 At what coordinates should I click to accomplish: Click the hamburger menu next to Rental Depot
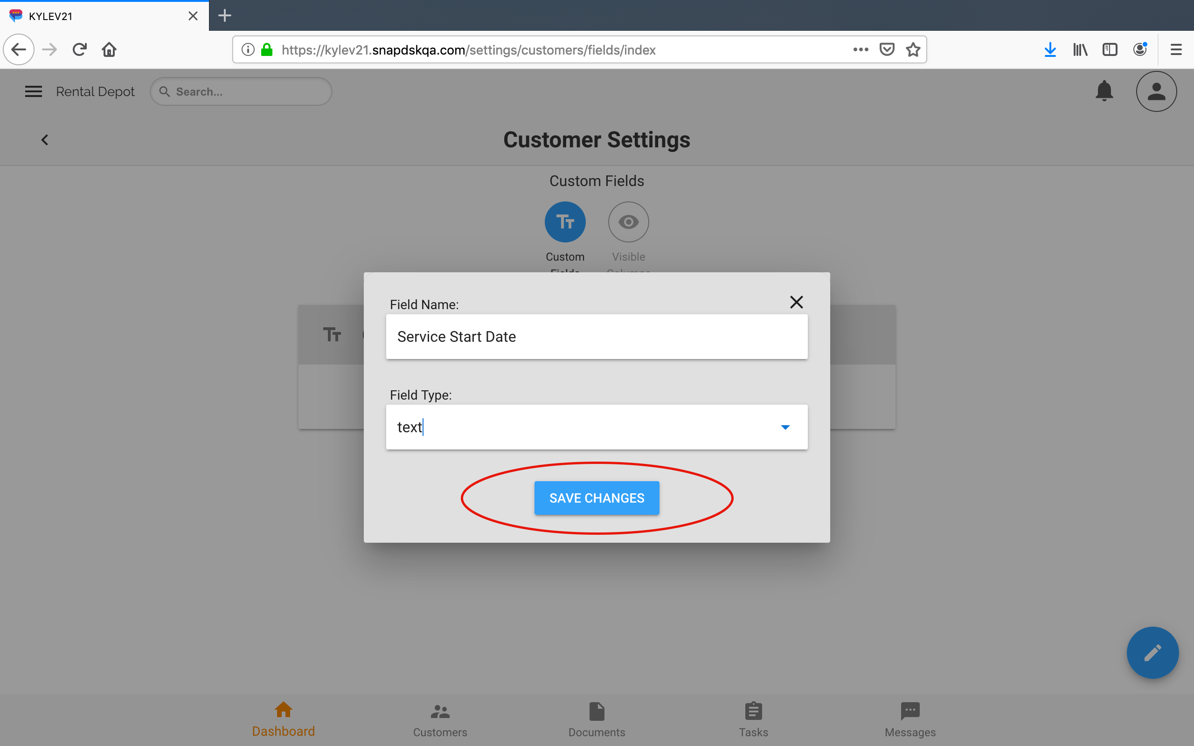click(34, 91)
